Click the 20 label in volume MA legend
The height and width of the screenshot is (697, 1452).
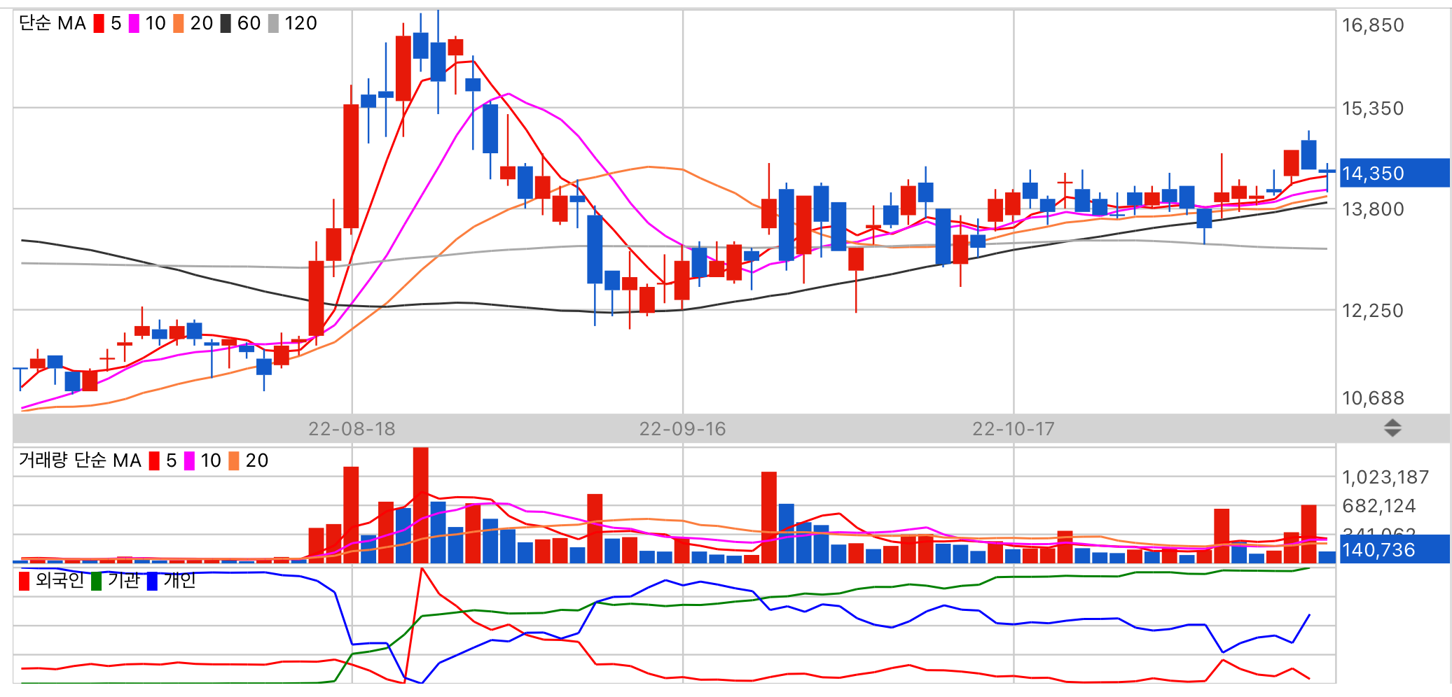257,460
